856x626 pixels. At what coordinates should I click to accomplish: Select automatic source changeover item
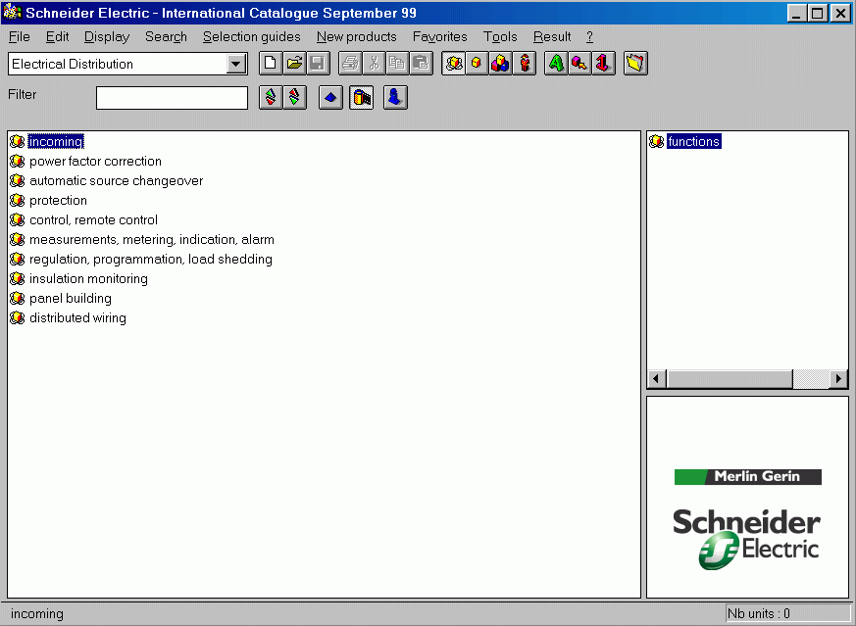click(117, 181)
